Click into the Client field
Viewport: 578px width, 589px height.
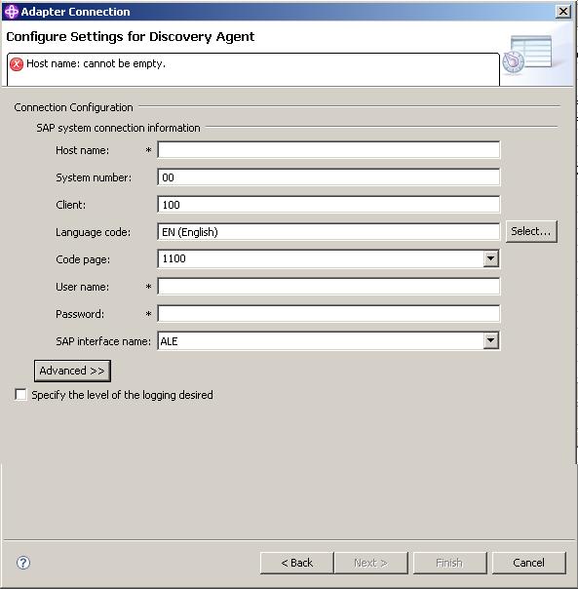[328, 205]
